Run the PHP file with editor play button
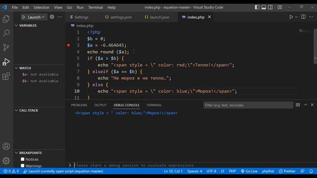The width and height of the screenshot is (317, 178). [x=291, y=17]
